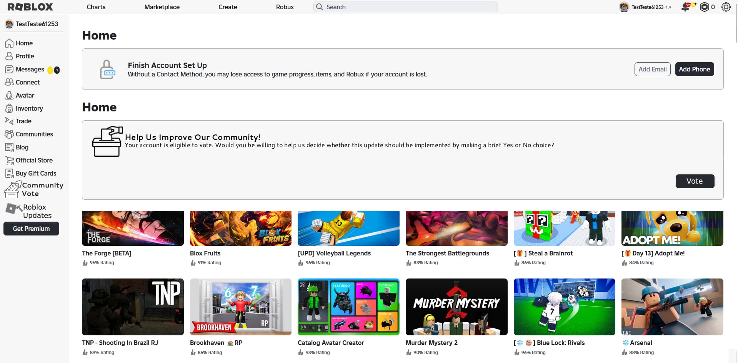The image size is (738, 363).
Task: Open the Marketplace tab
Action: (162, 7)
